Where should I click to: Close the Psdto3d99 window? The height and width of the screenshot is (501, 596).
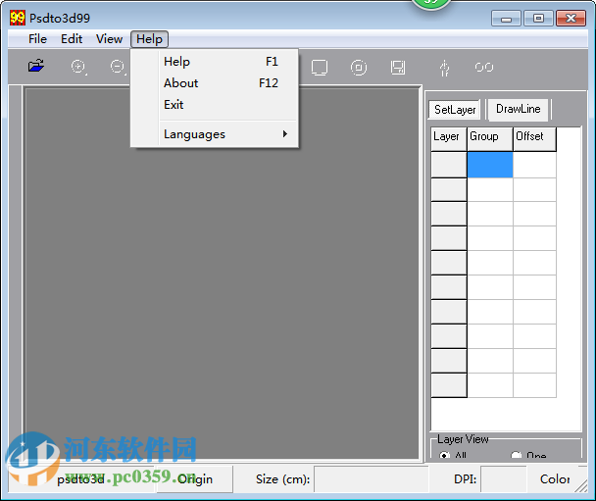coord(571,19)
